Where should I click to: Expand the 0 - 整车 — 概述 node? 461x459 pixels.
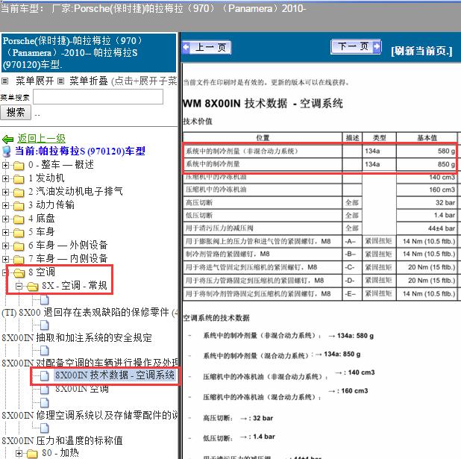tap(5, 165)
